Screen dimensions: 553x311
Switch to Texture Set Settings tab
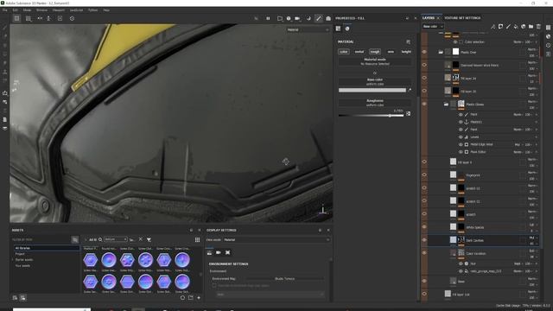point(462,18)
